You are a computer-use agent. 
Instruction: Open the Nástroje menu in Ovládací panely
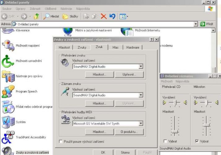[x=66, y=9]
